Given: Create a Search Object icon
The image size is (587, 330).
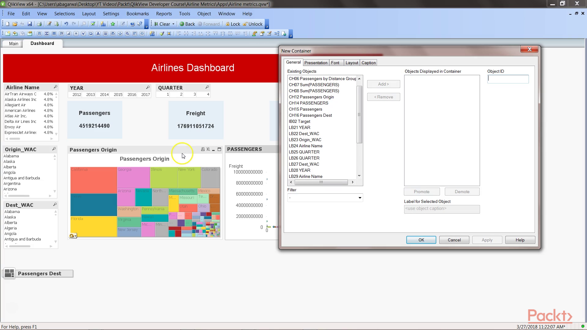Looking at the screenshot, I should [127, 34].
